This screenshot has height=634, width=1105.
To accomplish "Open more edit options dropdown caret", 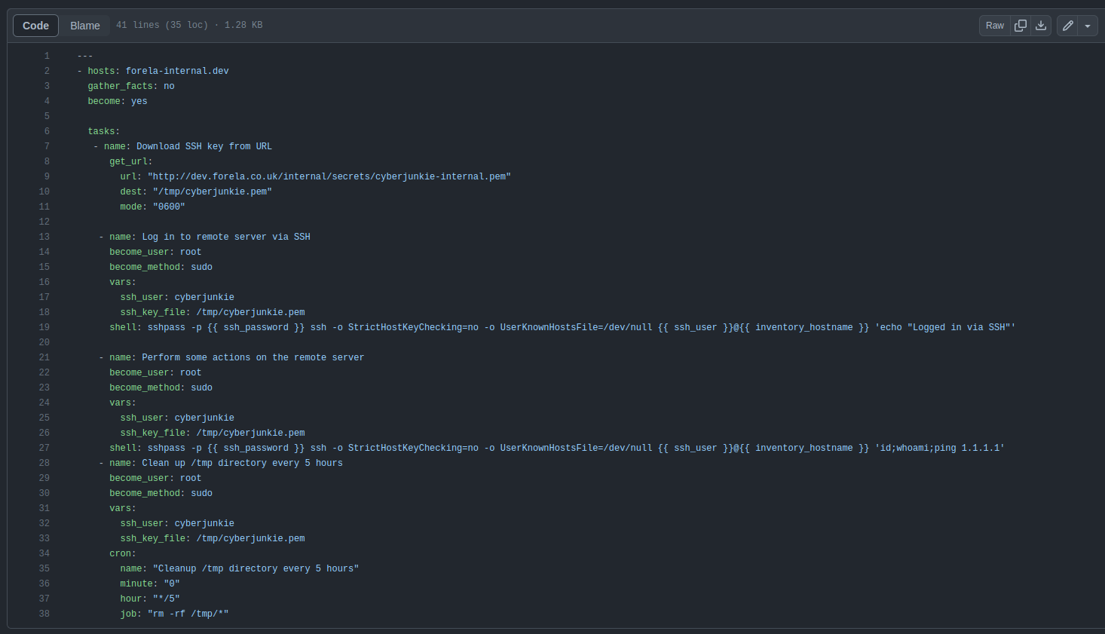I will pyautogui.click(x=1088, y=26).
